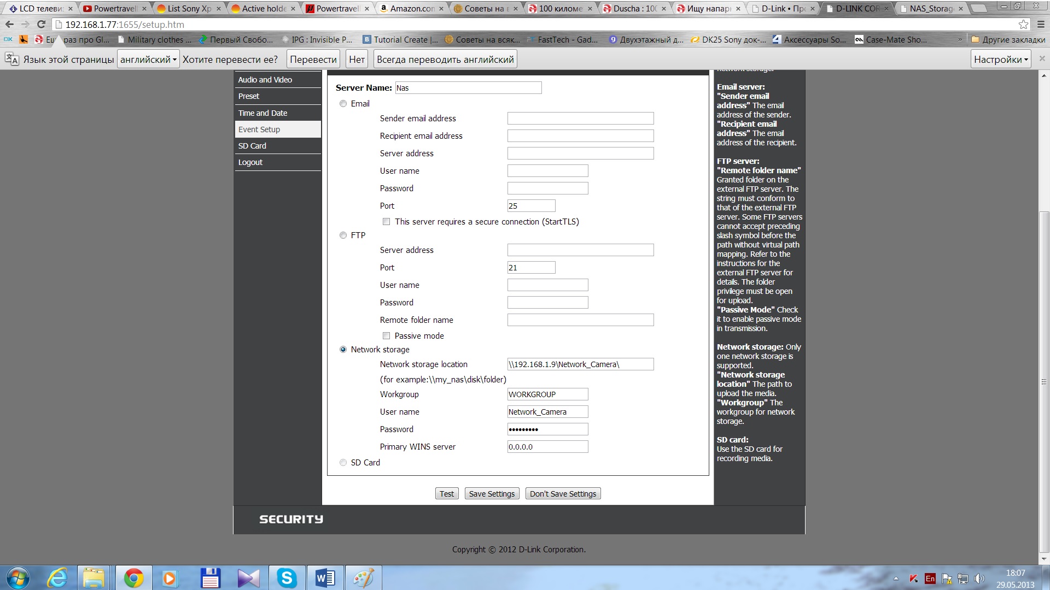Select the FTP radio button
Viewport: 1050px width, 590px height.
click(343, 235)
